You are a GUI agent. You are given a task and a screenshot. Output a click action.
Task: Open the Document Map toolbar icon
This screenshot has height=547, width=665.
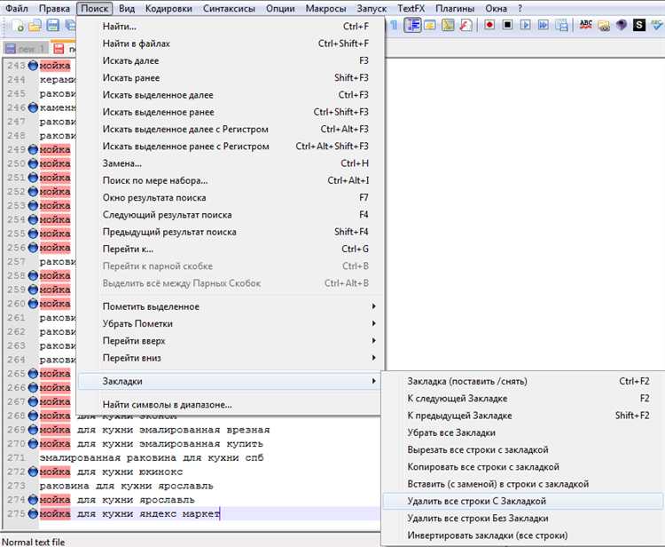(448, 26)
